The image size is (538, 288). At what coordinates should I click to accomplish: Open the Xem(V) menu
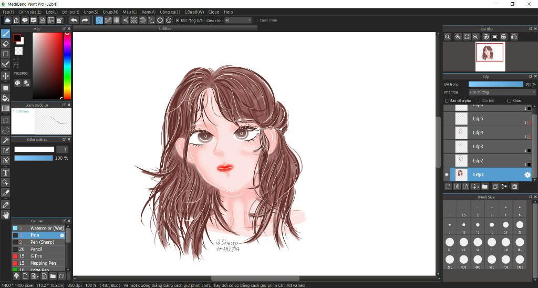[x=149, y=12]
